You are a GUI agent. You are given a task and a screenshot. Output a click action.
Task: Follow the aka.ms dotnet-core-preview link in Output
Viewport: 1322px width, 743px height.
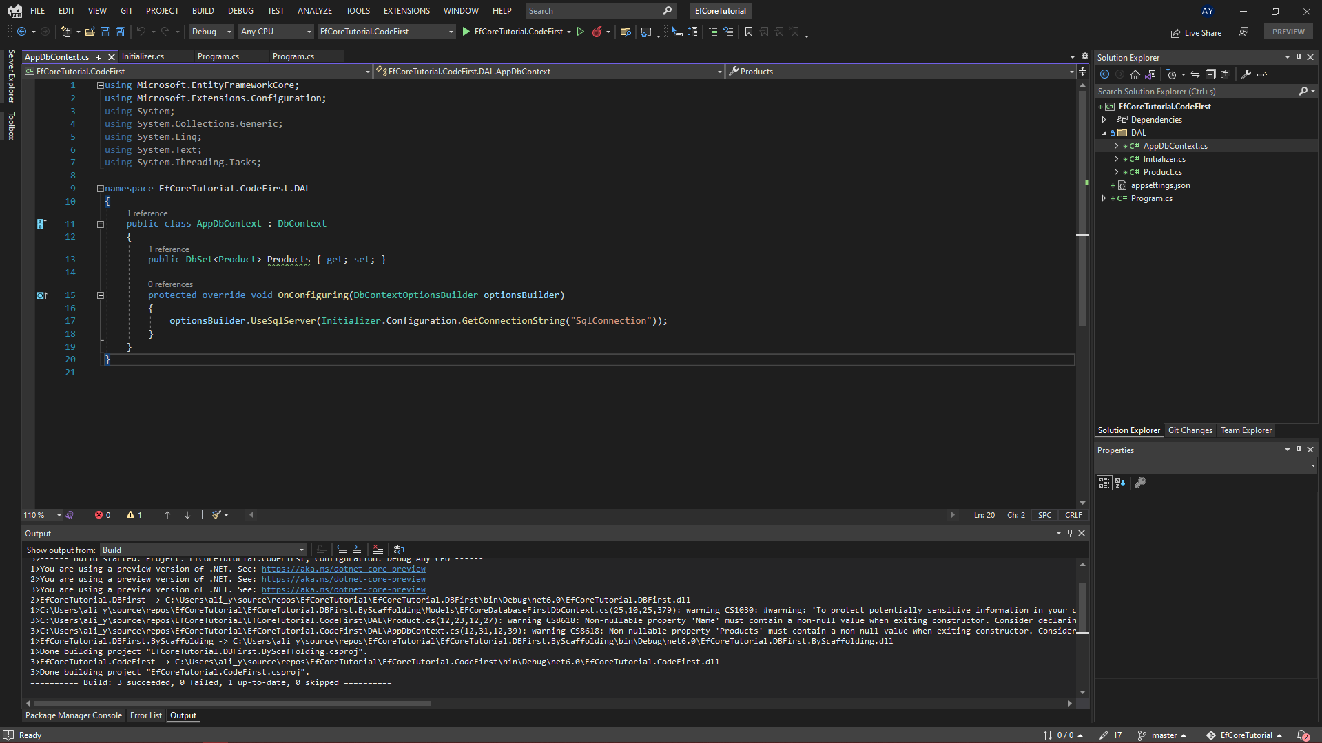point(343,569)
